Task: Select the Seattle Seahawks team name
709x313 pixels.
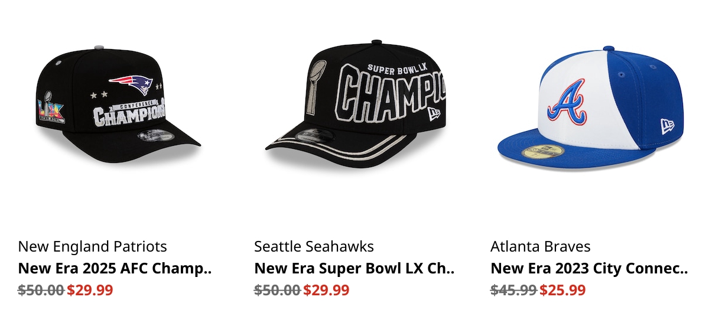Action: tap(314, 246)
